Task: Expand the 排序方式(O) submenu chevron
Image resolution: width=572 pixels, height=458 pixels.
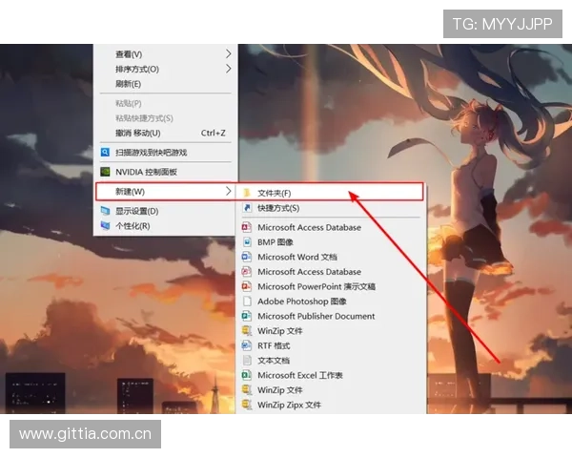Action: click(229, 69)
